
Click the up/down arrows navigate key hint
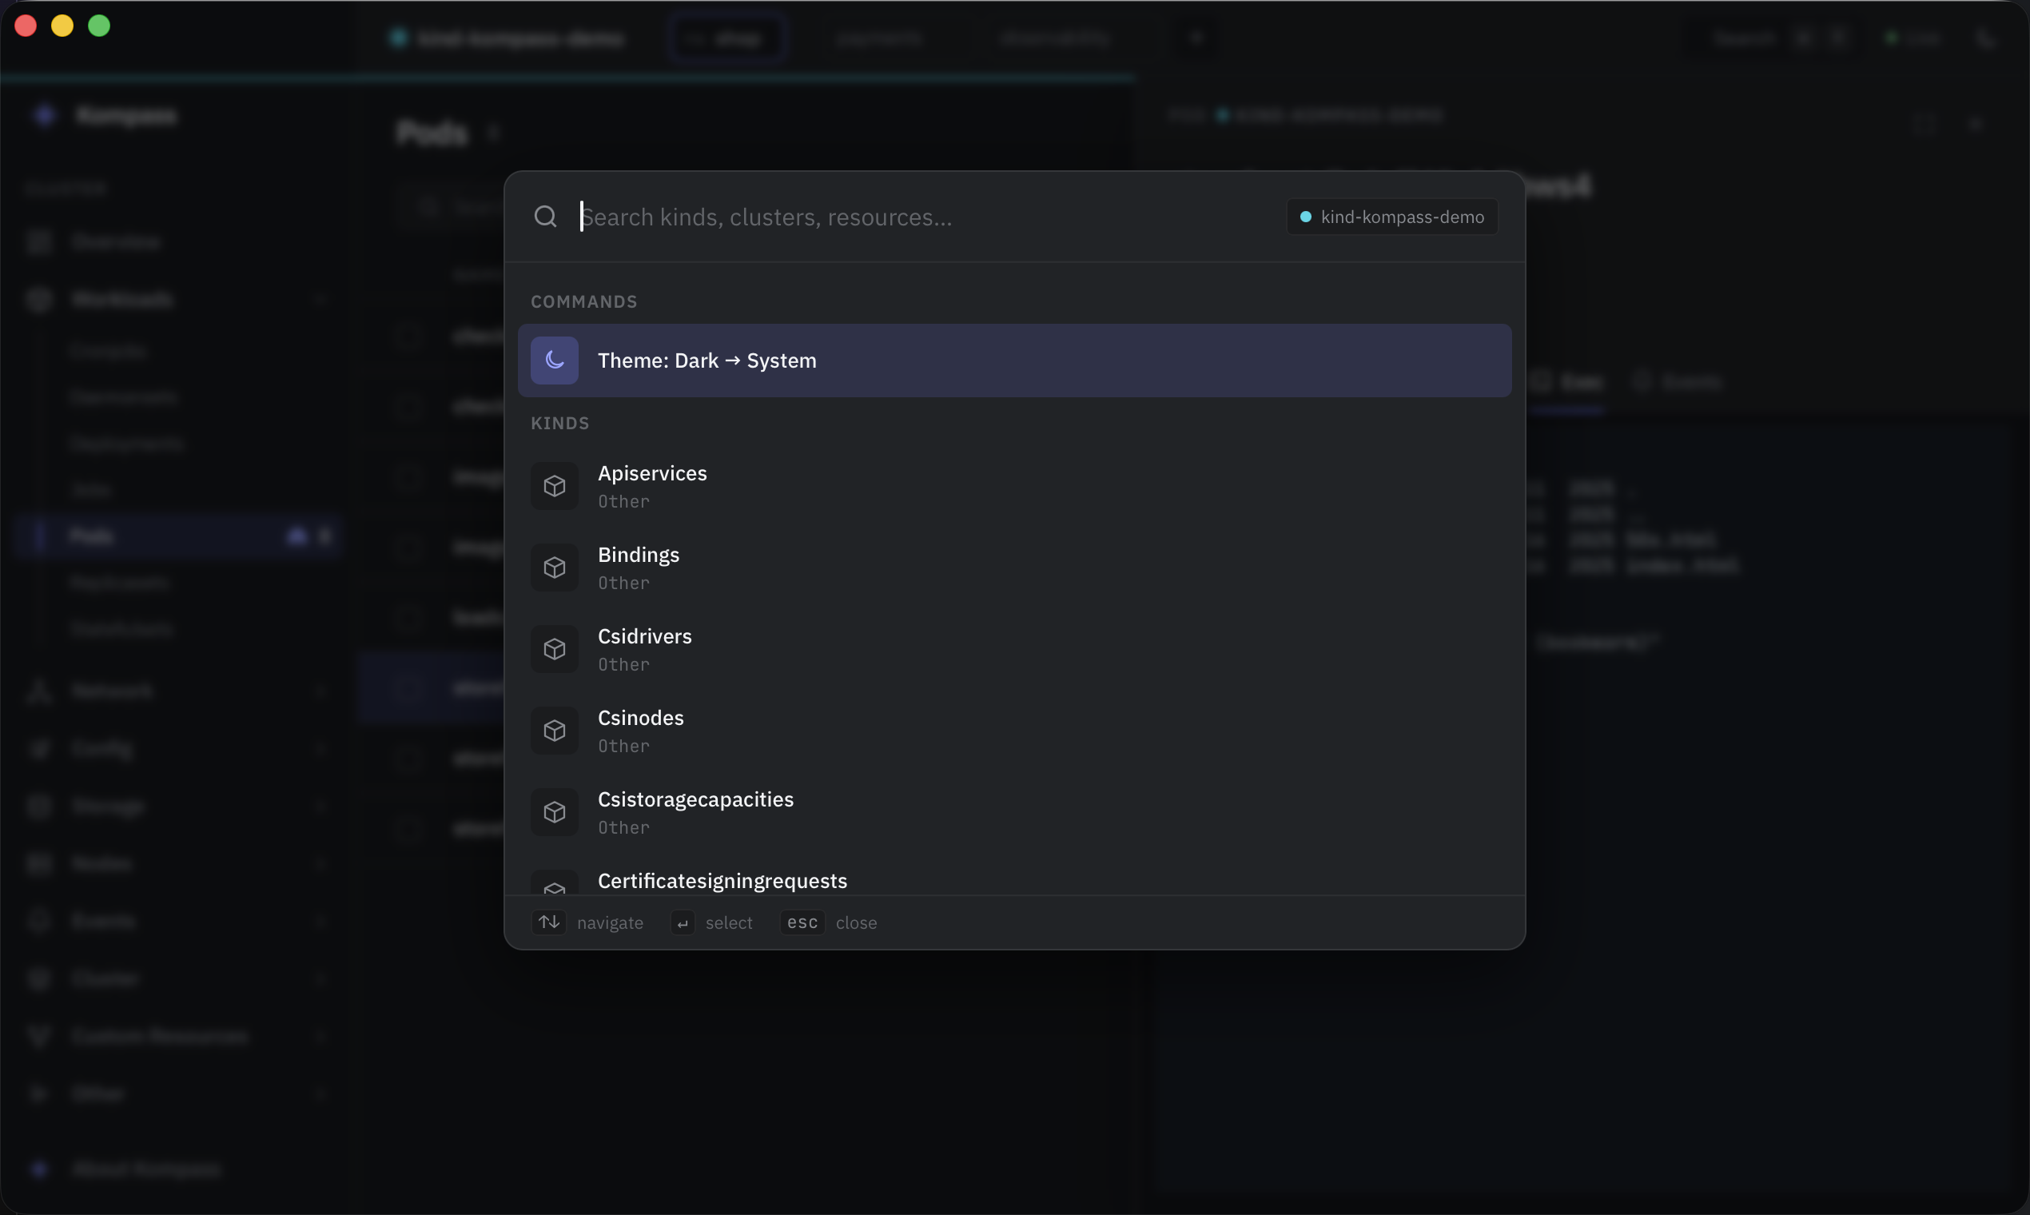(548, 922)
